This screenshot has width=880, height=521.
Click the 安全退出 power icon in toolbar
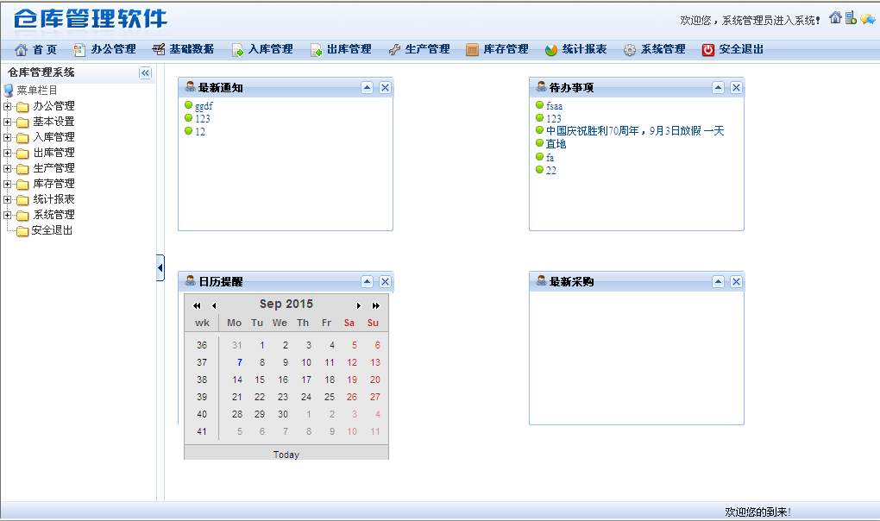coord(708,50)
